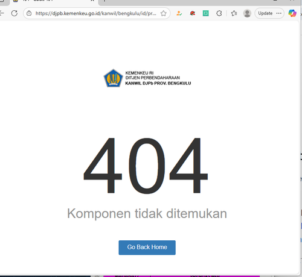Viewport: 302px width, 277px height.
Task: Add page to favorites star icon
Action: tap(164, 13)
